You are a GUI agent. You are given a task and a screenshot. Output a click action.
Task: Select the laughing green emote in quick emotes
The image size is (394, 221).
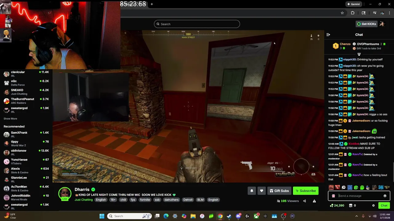tap(356, 187)
